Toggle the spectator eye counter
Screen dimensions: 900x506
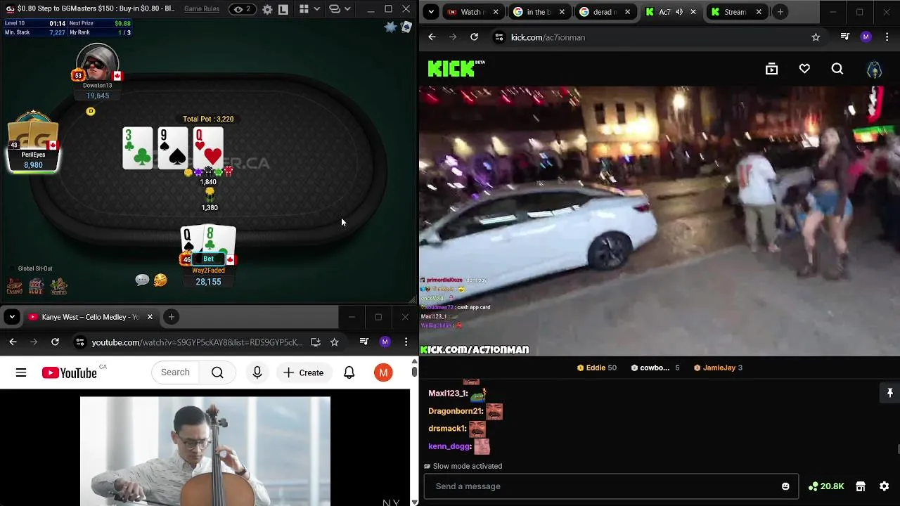(x=242, y=9)
